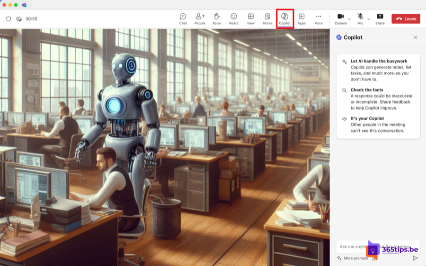Viewport: 426px width, 266px height.
Task: Click the 'It's your Copilot' heading
Action: pyautogui.click(x=367, y=118)
